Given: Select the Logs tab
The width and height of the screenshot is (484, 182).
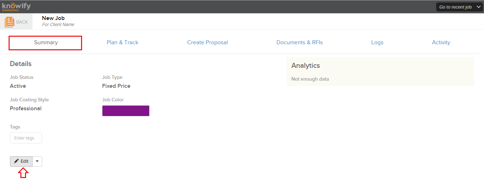Looking at the screenshot, I should coord(377,42).
